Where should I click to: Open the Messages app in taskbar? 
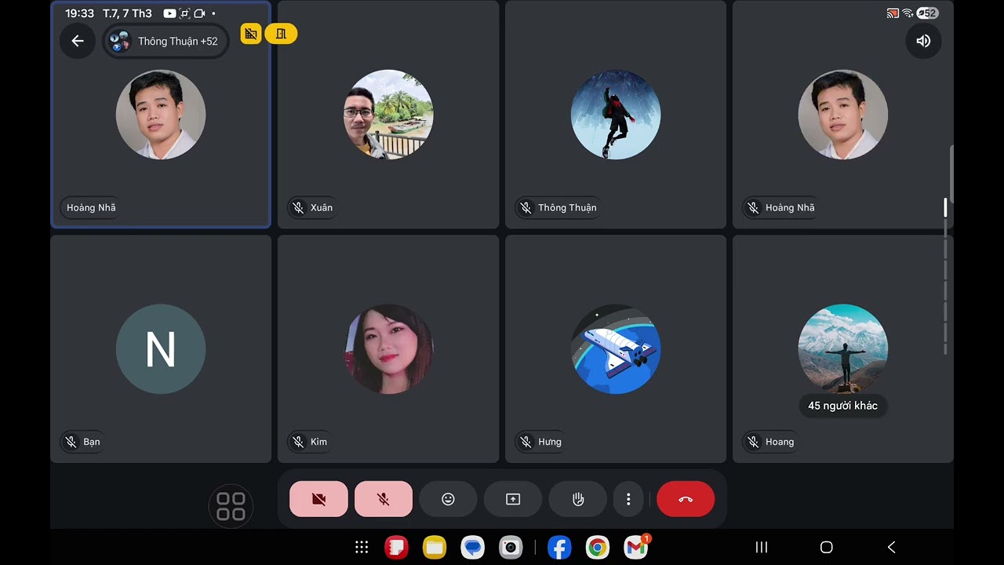pos(472,547)
